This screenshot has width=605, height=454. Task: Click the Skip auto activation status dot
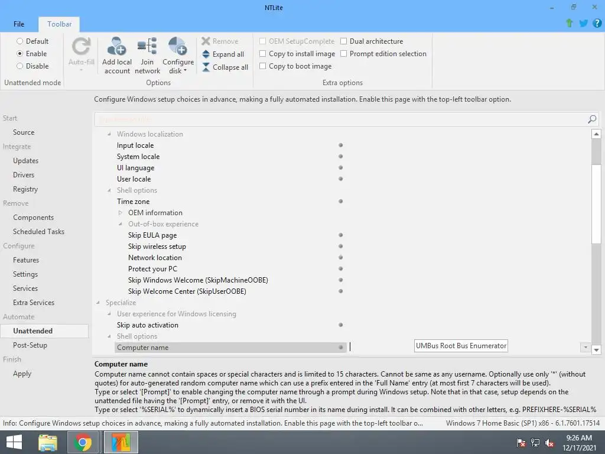[341, 325]
